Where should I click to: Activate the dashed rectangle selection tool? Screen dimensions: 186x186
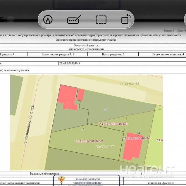(x=101, y=20)
